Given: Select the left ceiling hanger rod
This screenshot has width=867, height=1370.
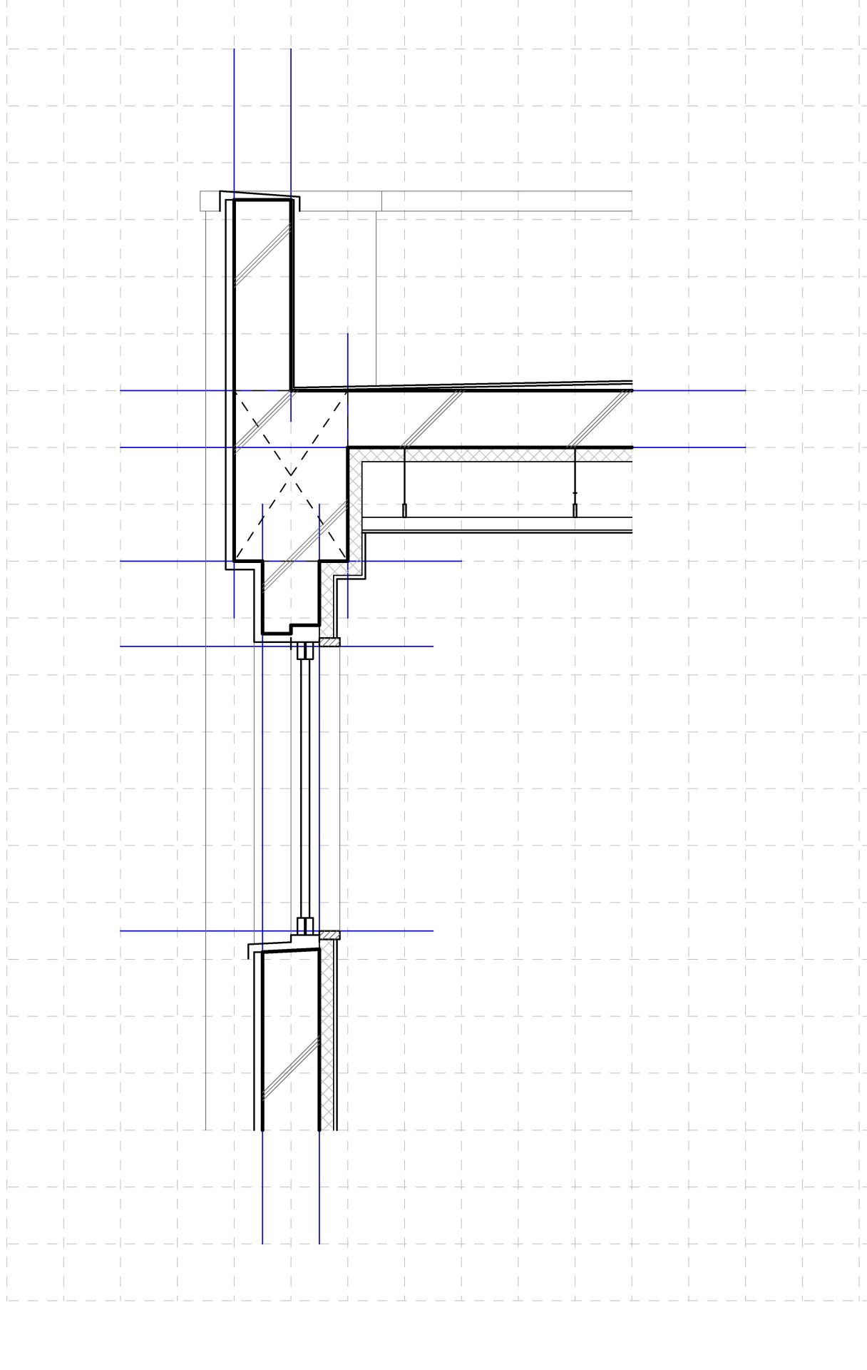Looking at the screenshot, I should coord(404,482).
